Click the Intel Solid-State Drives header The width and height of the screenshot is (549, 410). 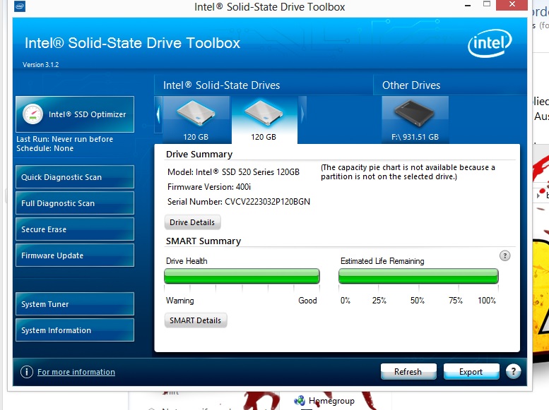coord(222,85)
